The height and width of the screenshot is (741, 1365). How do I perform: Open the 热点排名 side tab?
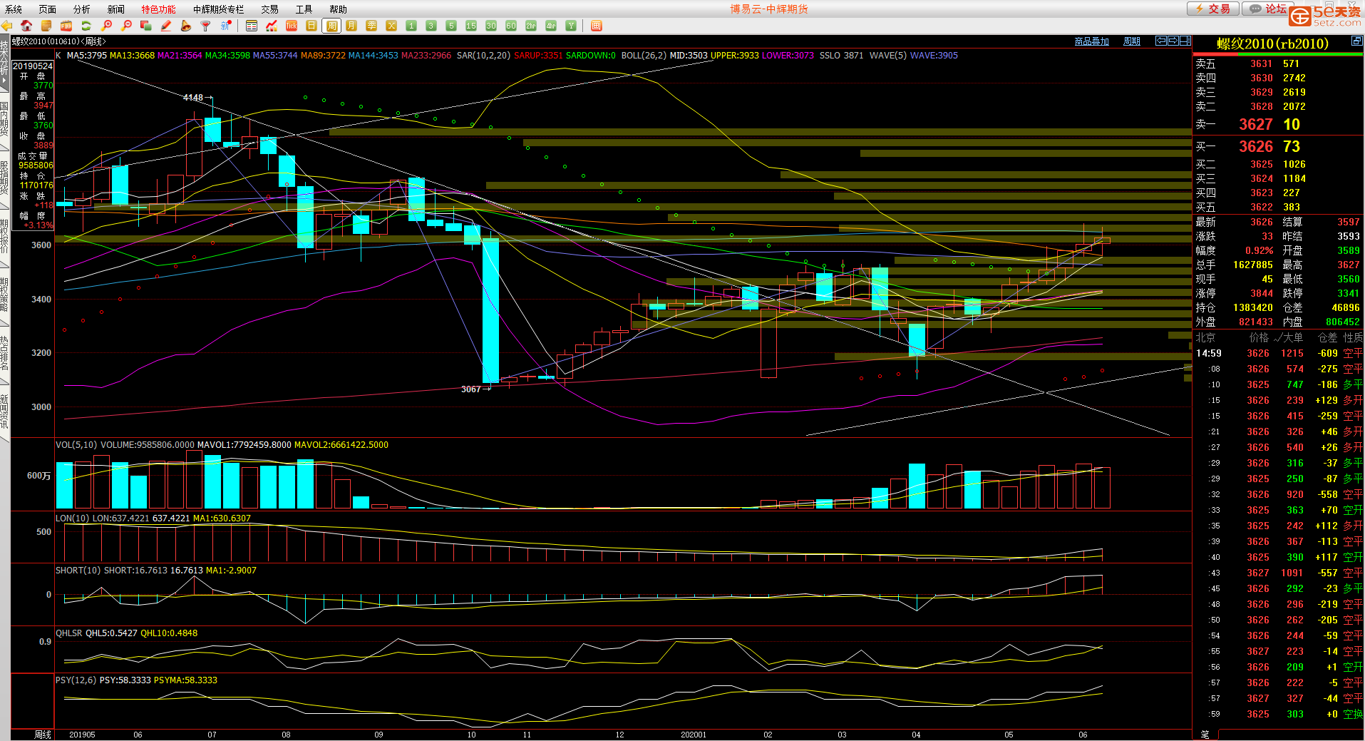pyautogui.click(x=4, y=352)
